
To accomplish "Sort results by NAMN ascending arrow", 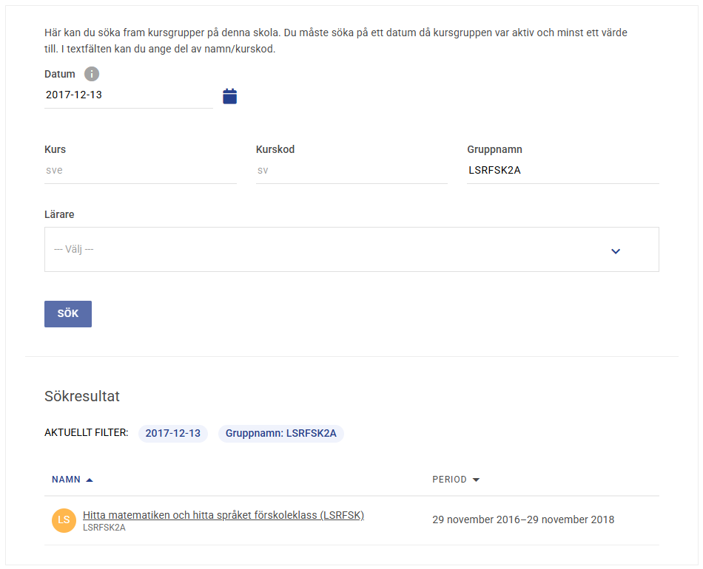I will [x=90, y=480].
